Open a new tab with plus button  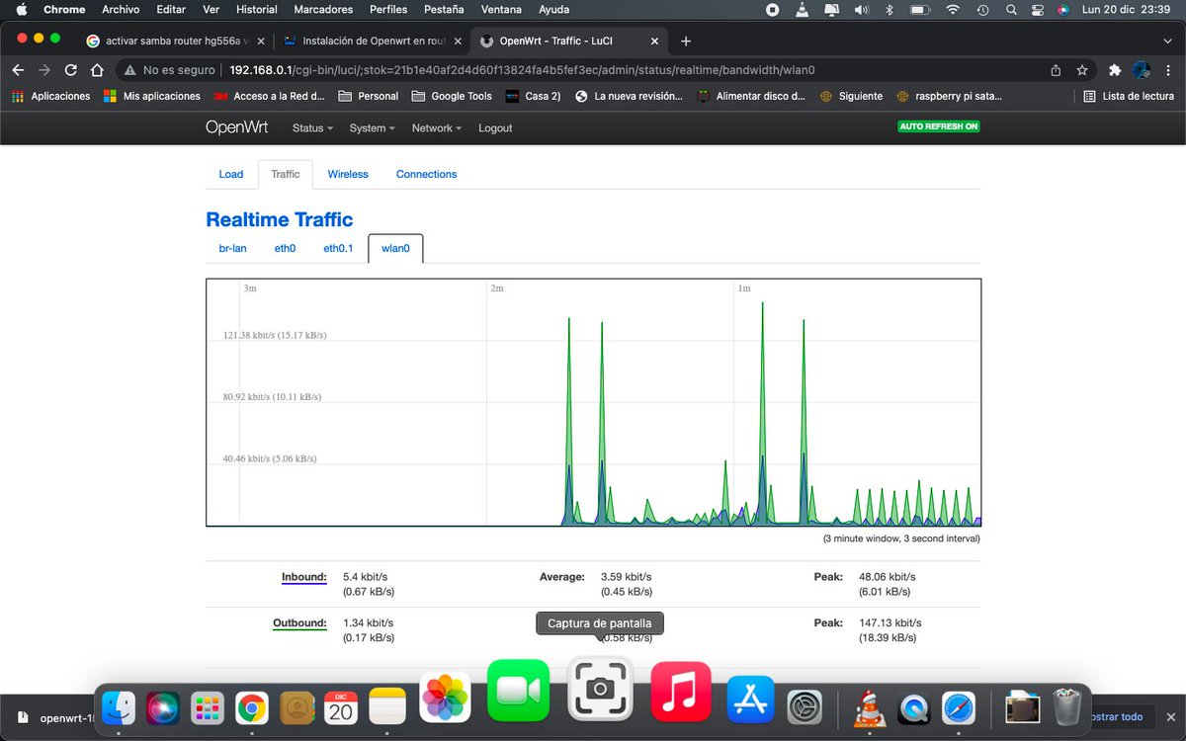click(686, 41)
